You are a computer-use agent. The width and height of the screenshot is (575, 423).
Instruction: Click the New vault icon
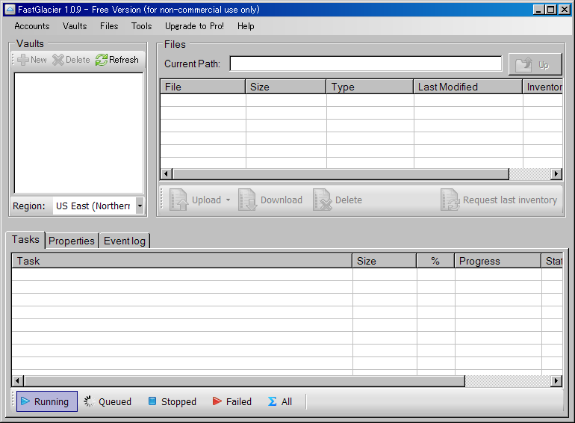[23, 60]
